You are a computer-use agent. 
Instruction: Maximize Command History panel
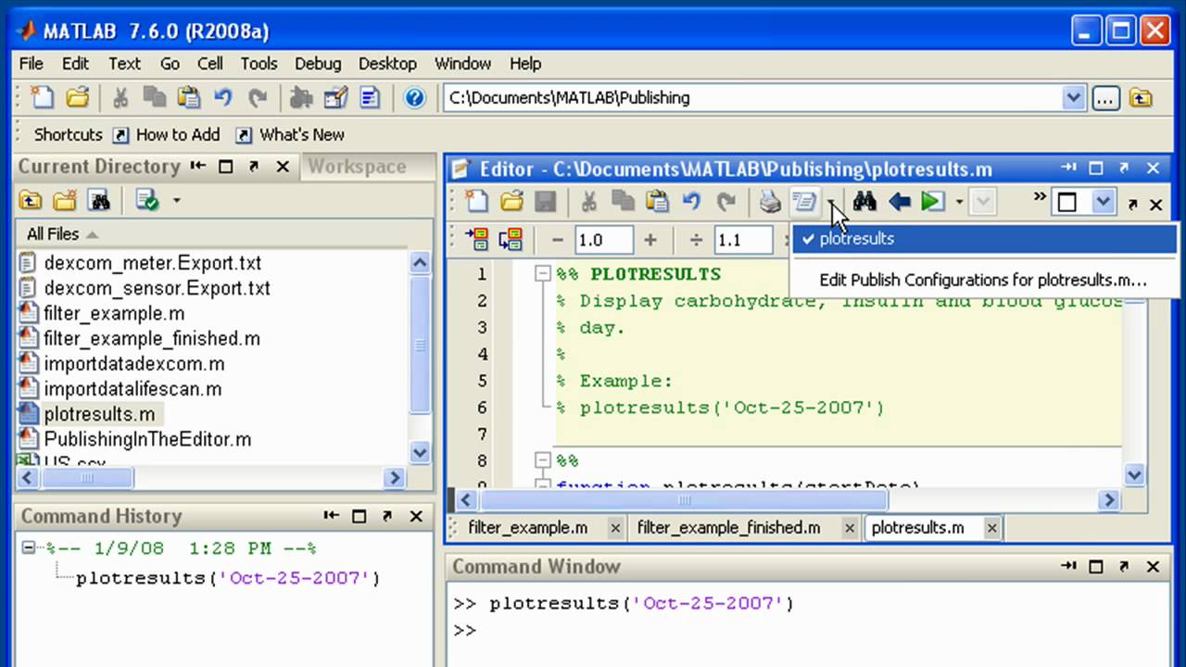[360, 516]
